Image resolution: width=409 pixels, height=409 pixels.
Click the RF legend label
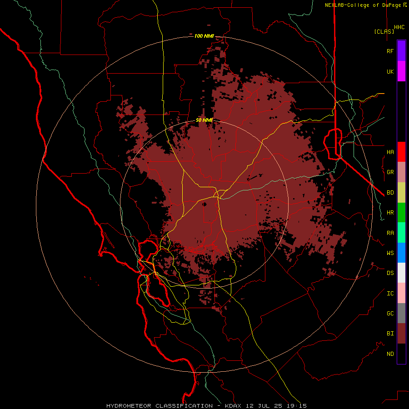[390, 51]
